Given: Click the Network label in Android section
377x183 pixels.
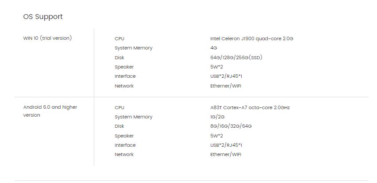Looking at the screenshot, I should pyautogui.click(x=124, y=154).
